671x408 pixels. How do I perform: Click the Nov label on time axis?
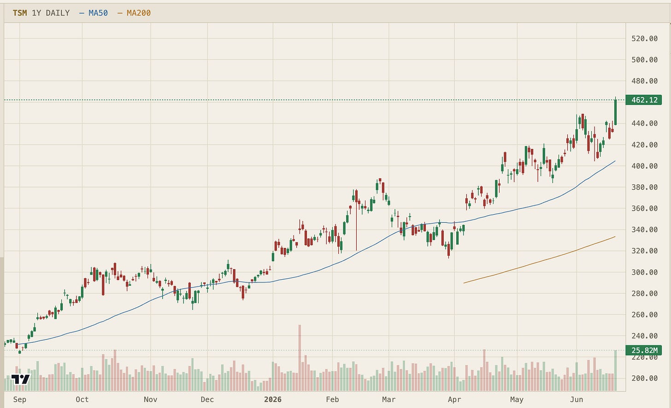pyautogui.click(x=150, y=399)
